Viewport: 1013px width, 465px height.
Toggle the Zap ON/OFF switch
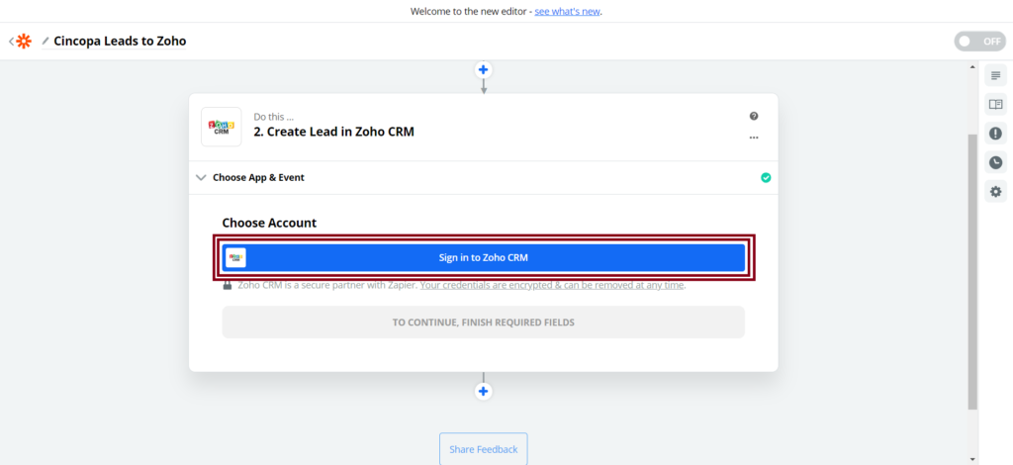pyautogui.click(x=977, y=42)
